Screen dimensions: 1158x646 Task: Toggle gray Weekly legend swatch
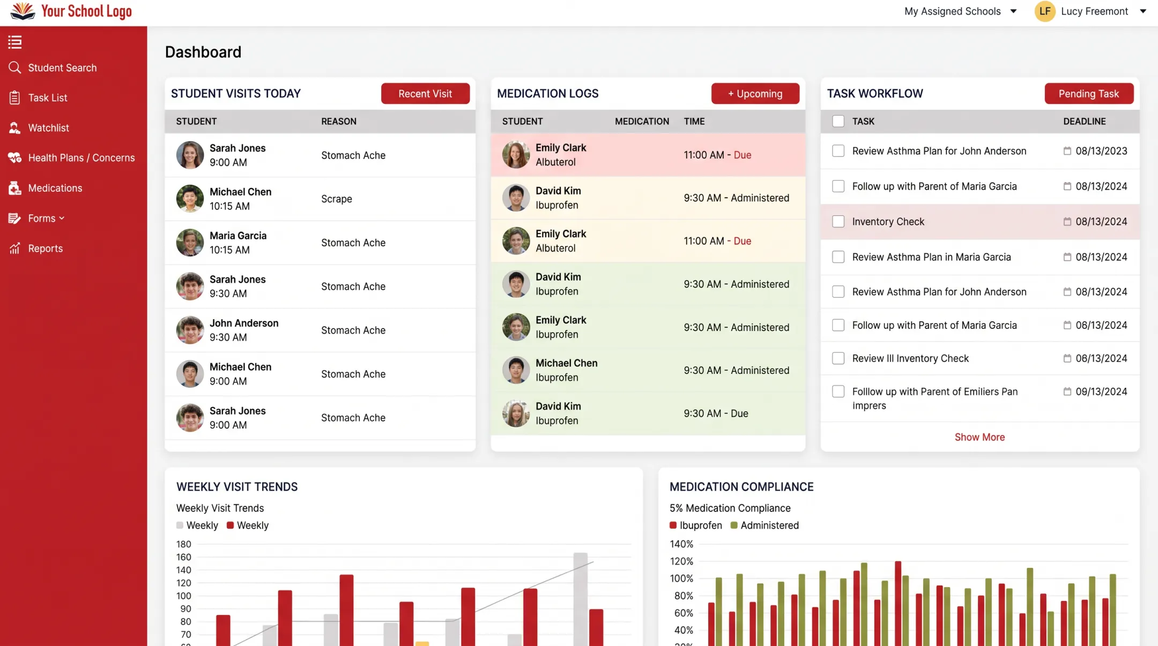coord(180,525)
